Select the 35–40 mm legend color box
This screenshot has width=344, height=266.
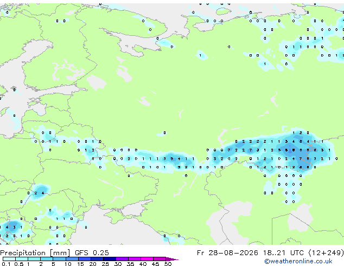tap(135, 259)
